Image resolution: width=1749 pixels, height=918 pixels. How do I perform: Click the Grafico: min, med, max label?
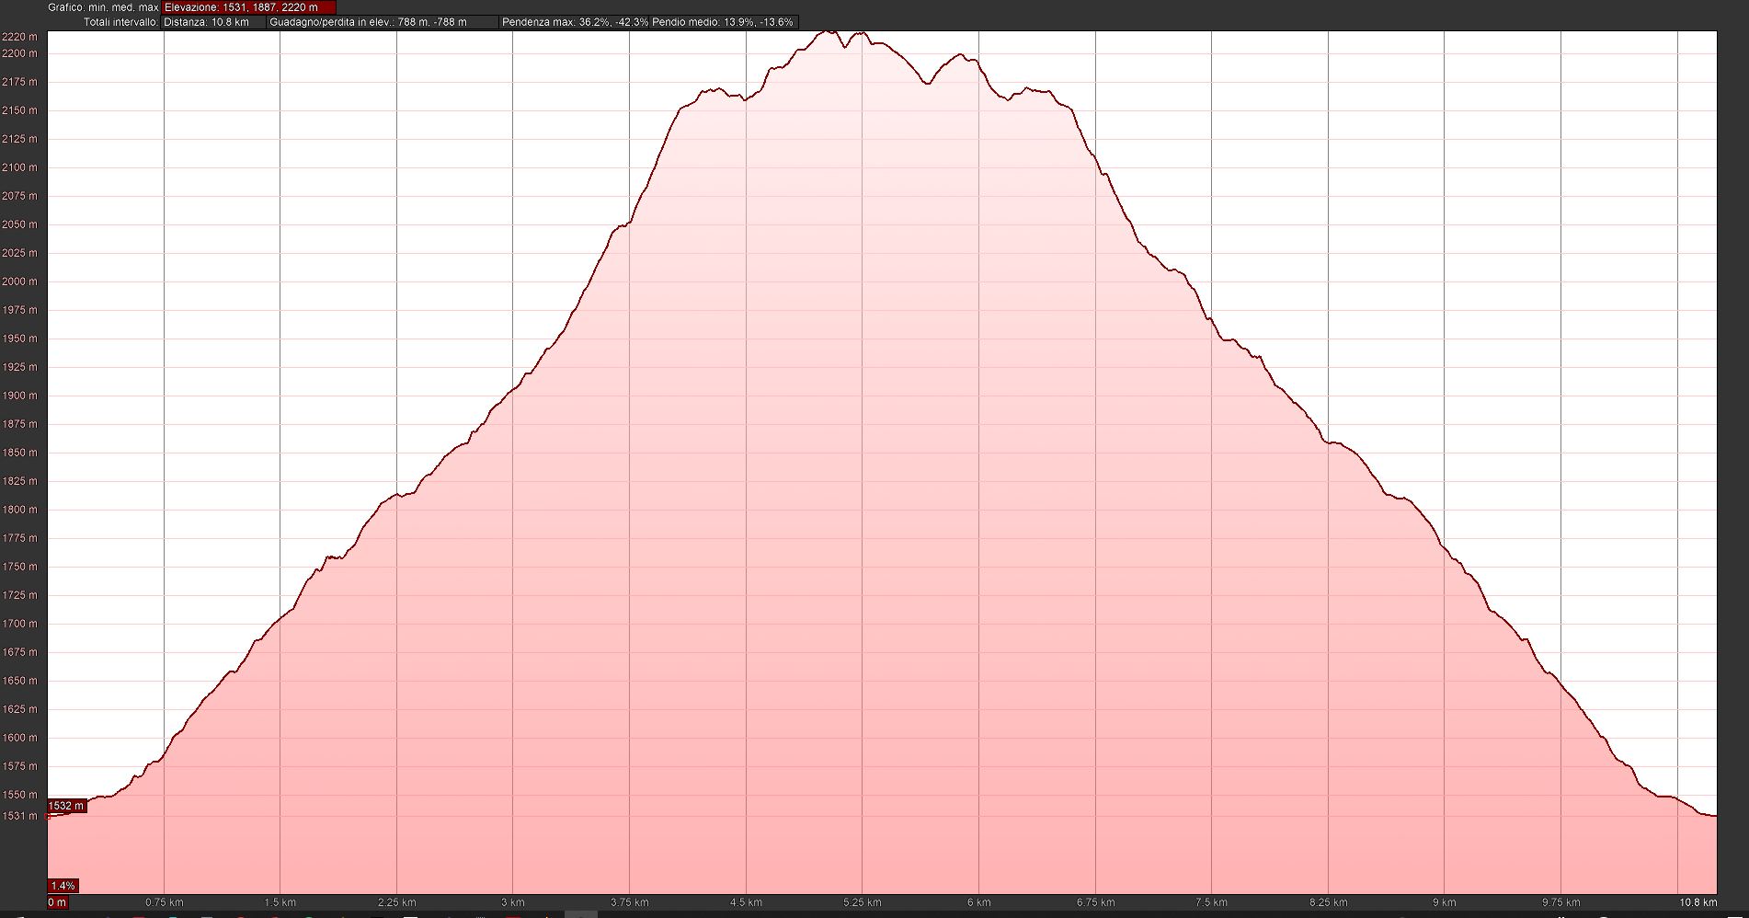coord(103,7)
